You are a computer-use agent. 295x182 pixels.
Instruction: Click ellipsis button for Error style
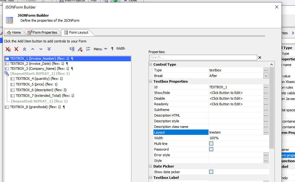click(x=266, y=155)
